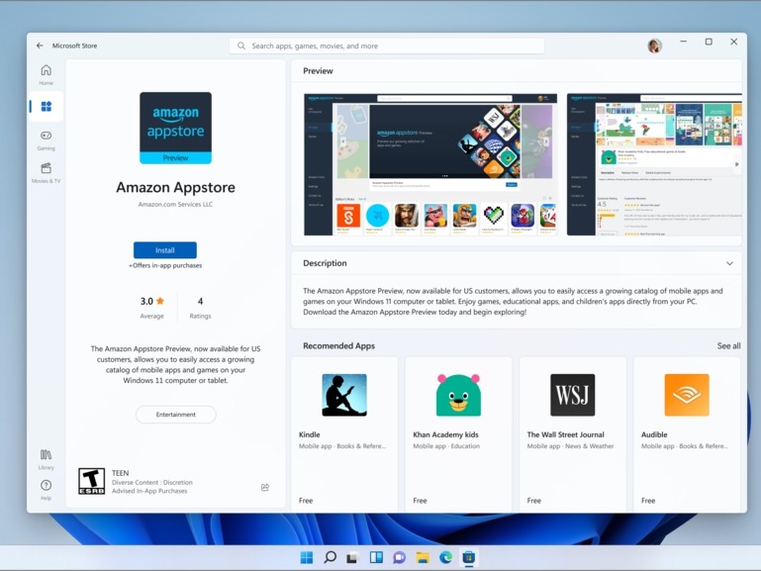Open the Audible app icon
The width and height of the screenshot is (761, 571).
(687, 395)
